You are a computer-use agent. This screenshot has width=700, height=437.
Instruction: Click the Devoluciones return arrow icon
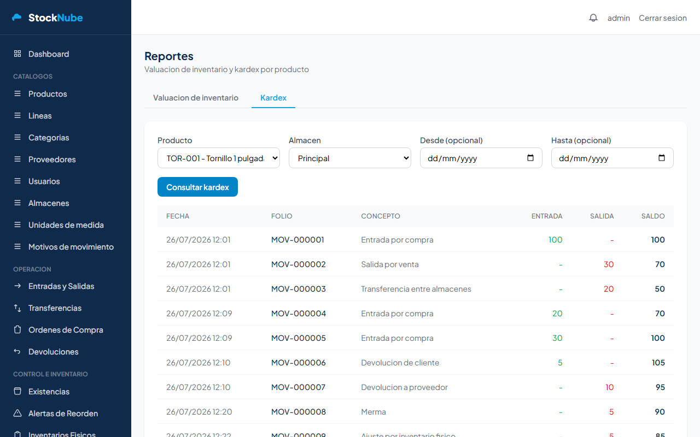coord(17,352)
